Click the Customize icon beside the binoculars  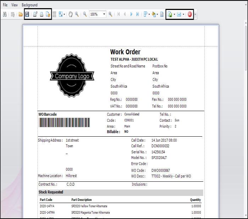tap(13, 15)
